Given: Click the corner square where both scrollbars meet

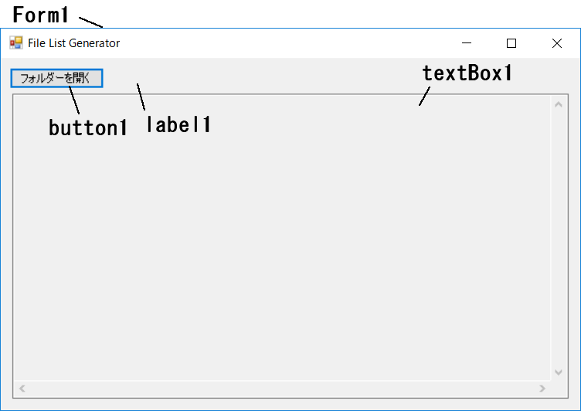Looking at the screenshot, I should [x=559, y=389].
